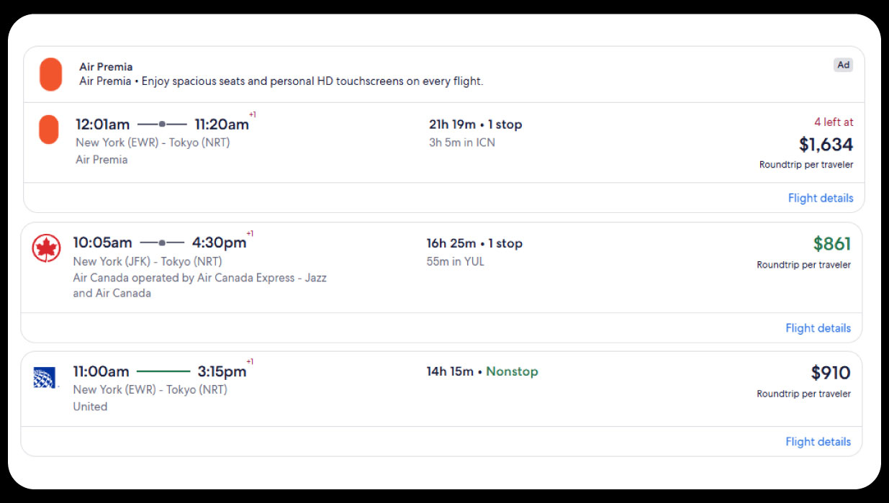The image size is (889, 503).
Task: Click the 10:05am – 4:30pm flight times
Action: click(159, 243)
